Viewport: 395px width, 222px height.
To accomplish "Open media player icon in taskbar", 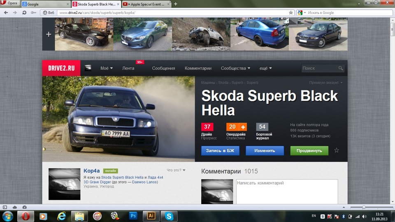I will pos(43,216).
